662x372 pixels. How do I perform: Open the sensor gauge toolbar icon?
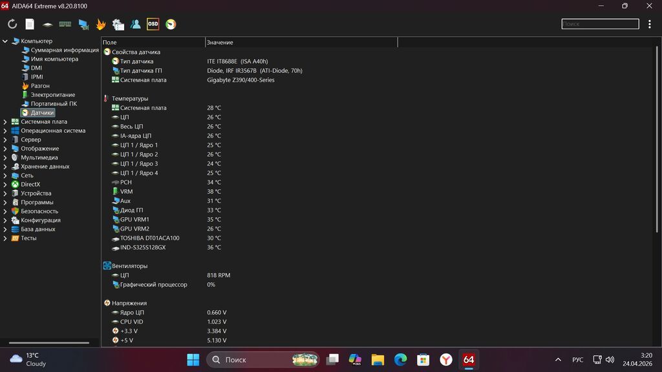[171, 24]
